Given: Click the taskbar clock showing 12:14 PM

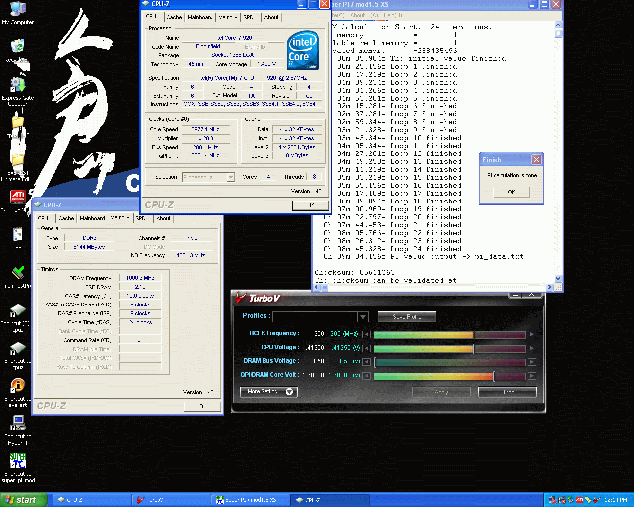Looking at the screenshot, I should tap(615, 500).
